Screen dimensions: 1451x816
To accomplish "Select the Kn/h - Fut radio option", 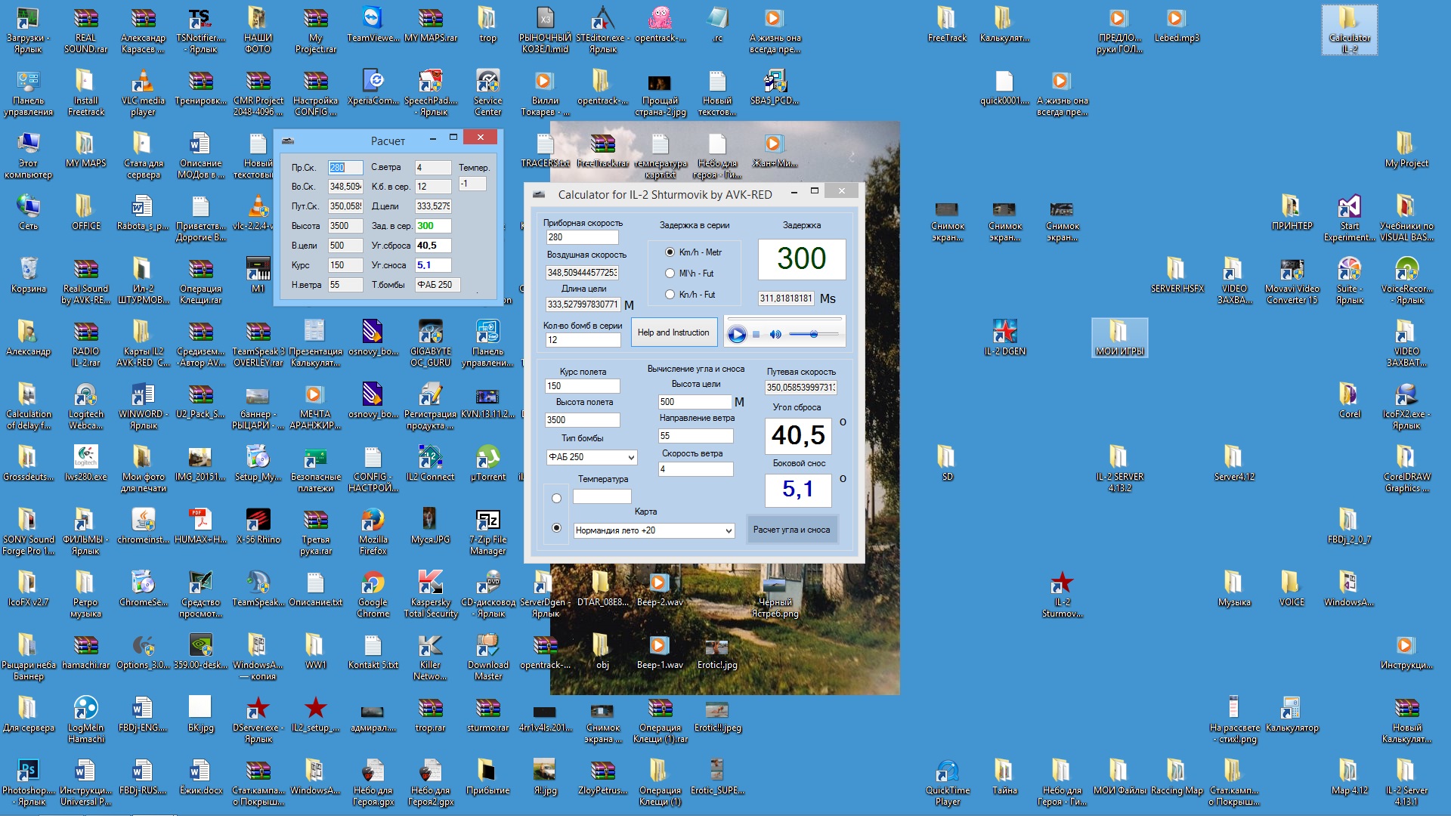I will click(670, 295).
